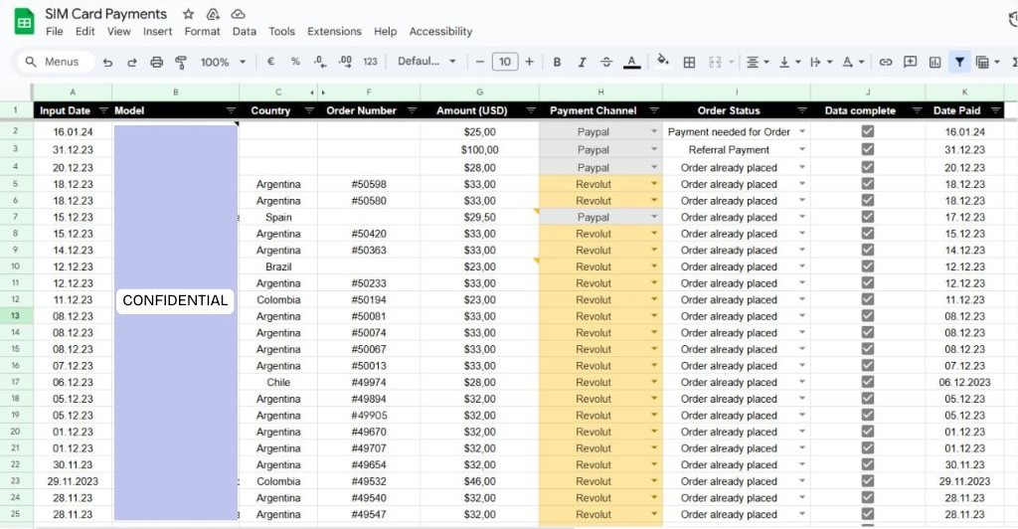The height and width of the screenshot is (529, 1018).
Task: Toggle the filter funnel in toolbar
Action: pos(959,62)
